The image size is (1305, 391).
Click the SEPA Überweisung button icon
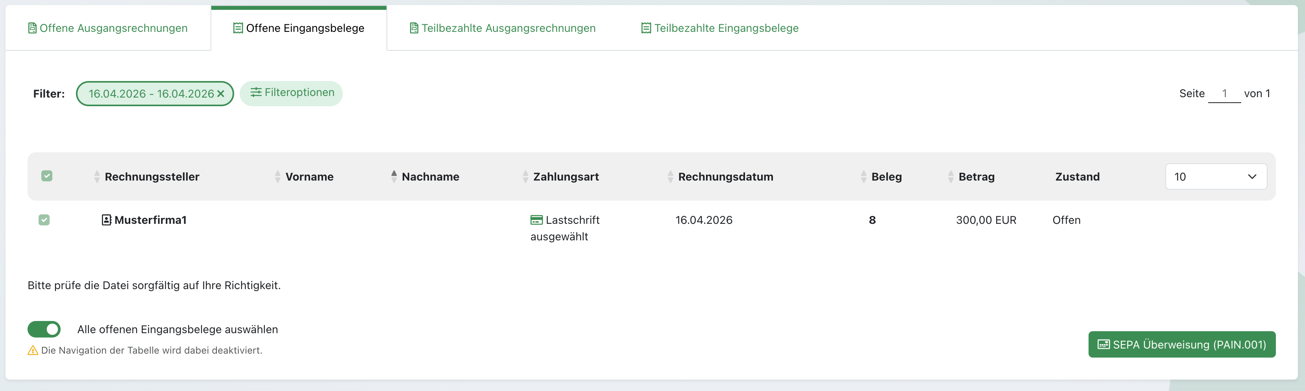1104,345
